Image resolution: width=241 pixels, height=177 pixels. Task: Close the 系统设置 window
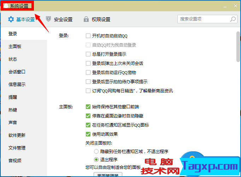235,6
